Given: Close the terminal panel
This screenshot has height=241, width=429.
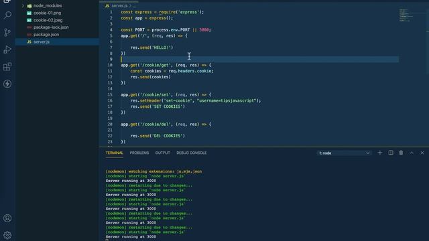Looking at the screenshot, I should [x=422, y=153].
